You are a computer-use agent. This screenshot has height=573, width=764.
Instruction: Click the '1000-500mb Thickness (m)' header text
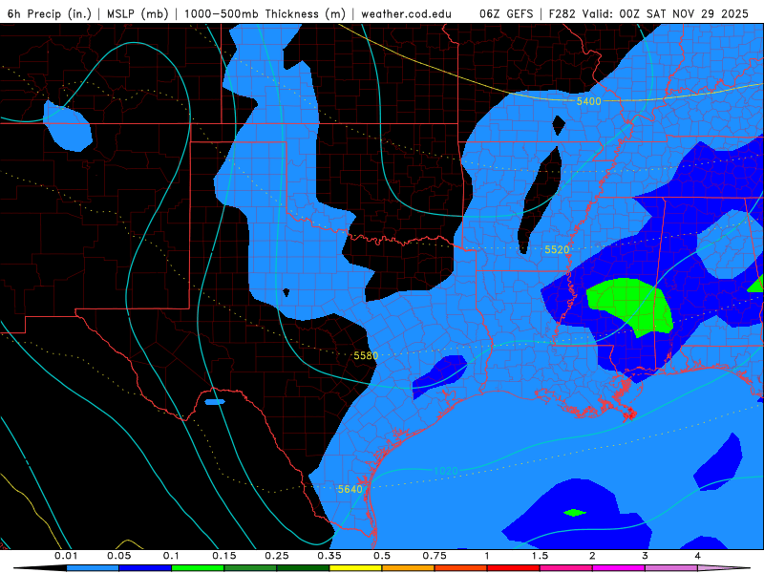tap(265, 14)
